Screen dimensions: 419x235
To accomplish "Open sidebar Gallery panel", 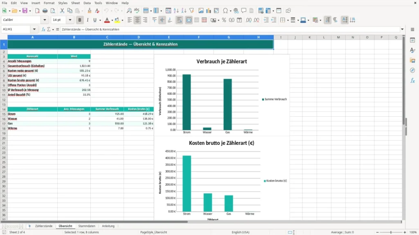I will (412, 60).
